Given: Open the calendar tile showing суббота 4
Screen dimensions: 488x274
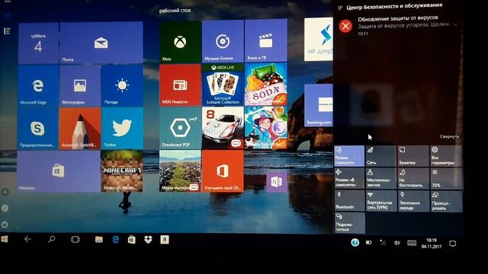Looking at the screenshot, I should point(38,43).
